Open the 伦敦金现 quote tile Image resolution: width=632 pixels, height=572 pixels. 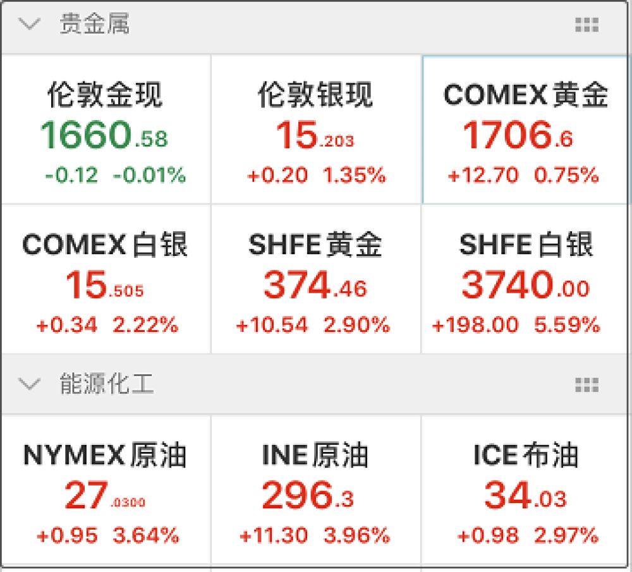pyautogui.click(x=106, y=130)
